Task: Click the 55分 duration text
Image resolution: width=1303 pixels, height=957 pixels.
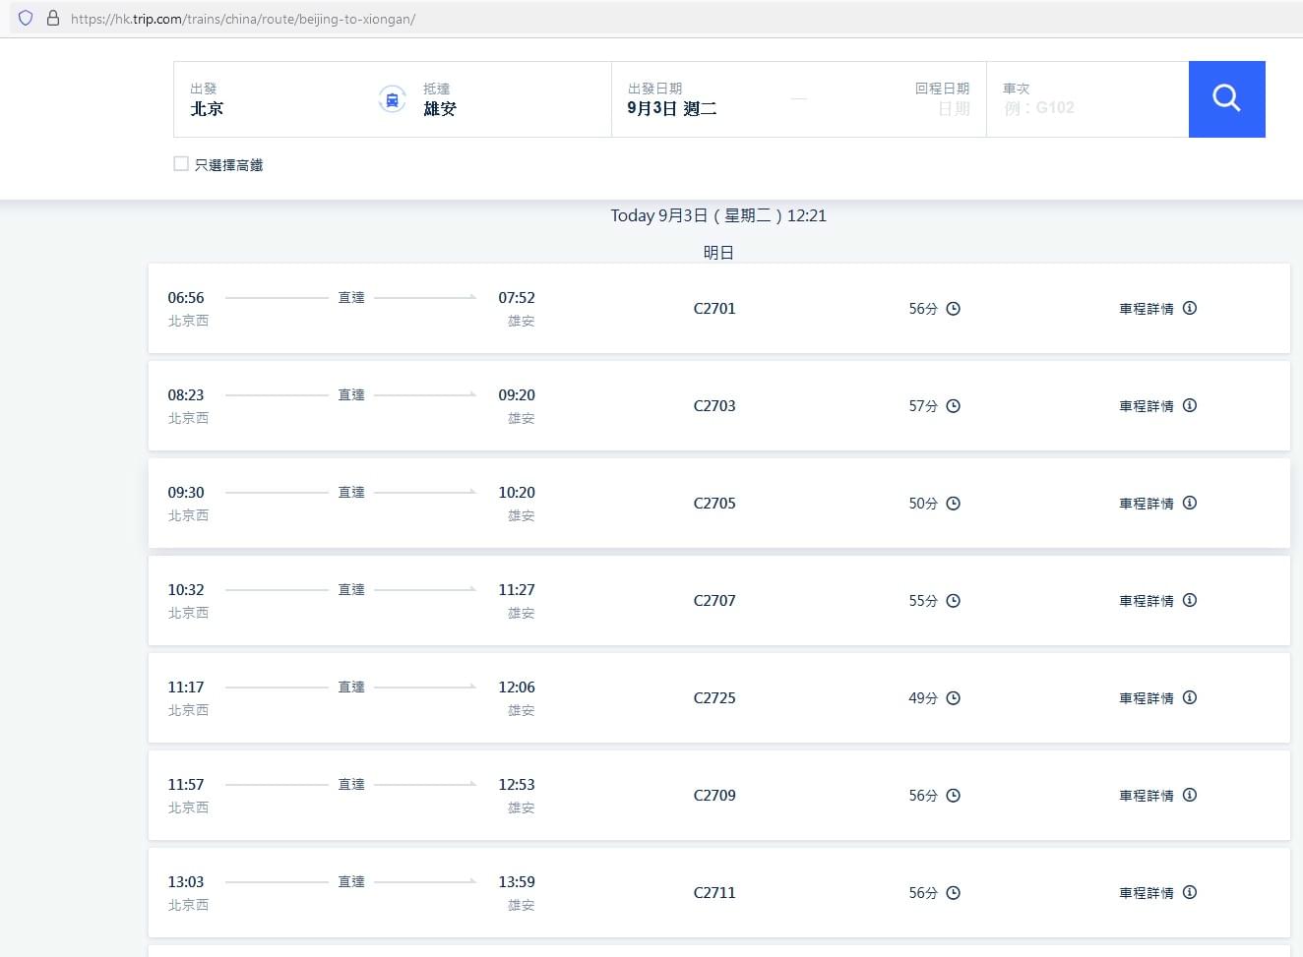Action: [923, 601]
